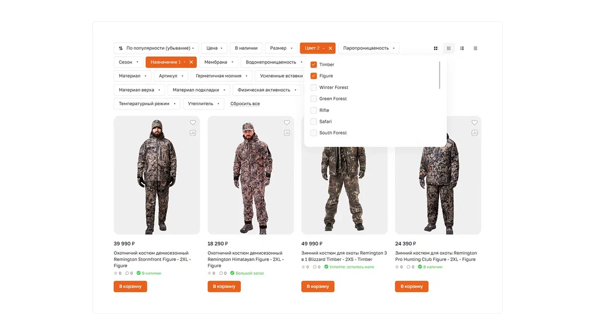Add Himalayan Figure suit to favorites
This screenshot has width=595, height=335.
point(287,122)
